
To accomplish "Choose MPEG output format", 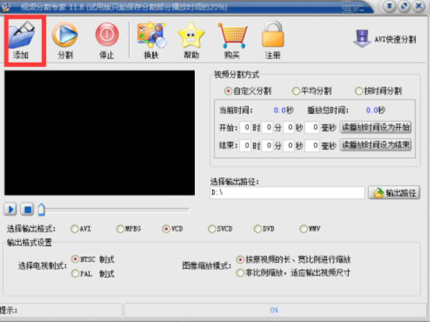I will coord(129,229).
